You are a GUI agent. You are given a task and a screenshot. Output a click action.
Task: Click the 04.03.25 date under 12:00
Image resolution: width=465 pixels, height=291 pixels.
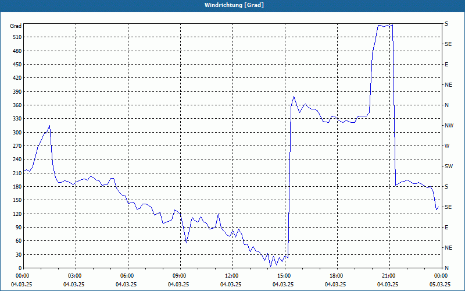point(231,285)
